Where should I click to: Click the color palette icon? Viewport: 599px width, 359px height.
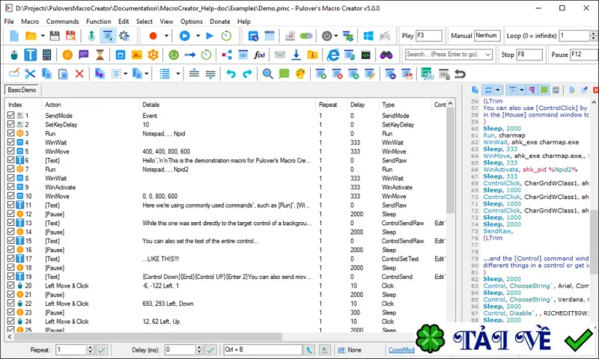(x=301, y=73)
